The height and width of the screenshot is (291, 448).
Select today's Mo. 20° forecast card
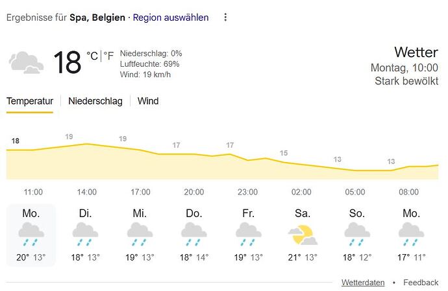(31, 235)
